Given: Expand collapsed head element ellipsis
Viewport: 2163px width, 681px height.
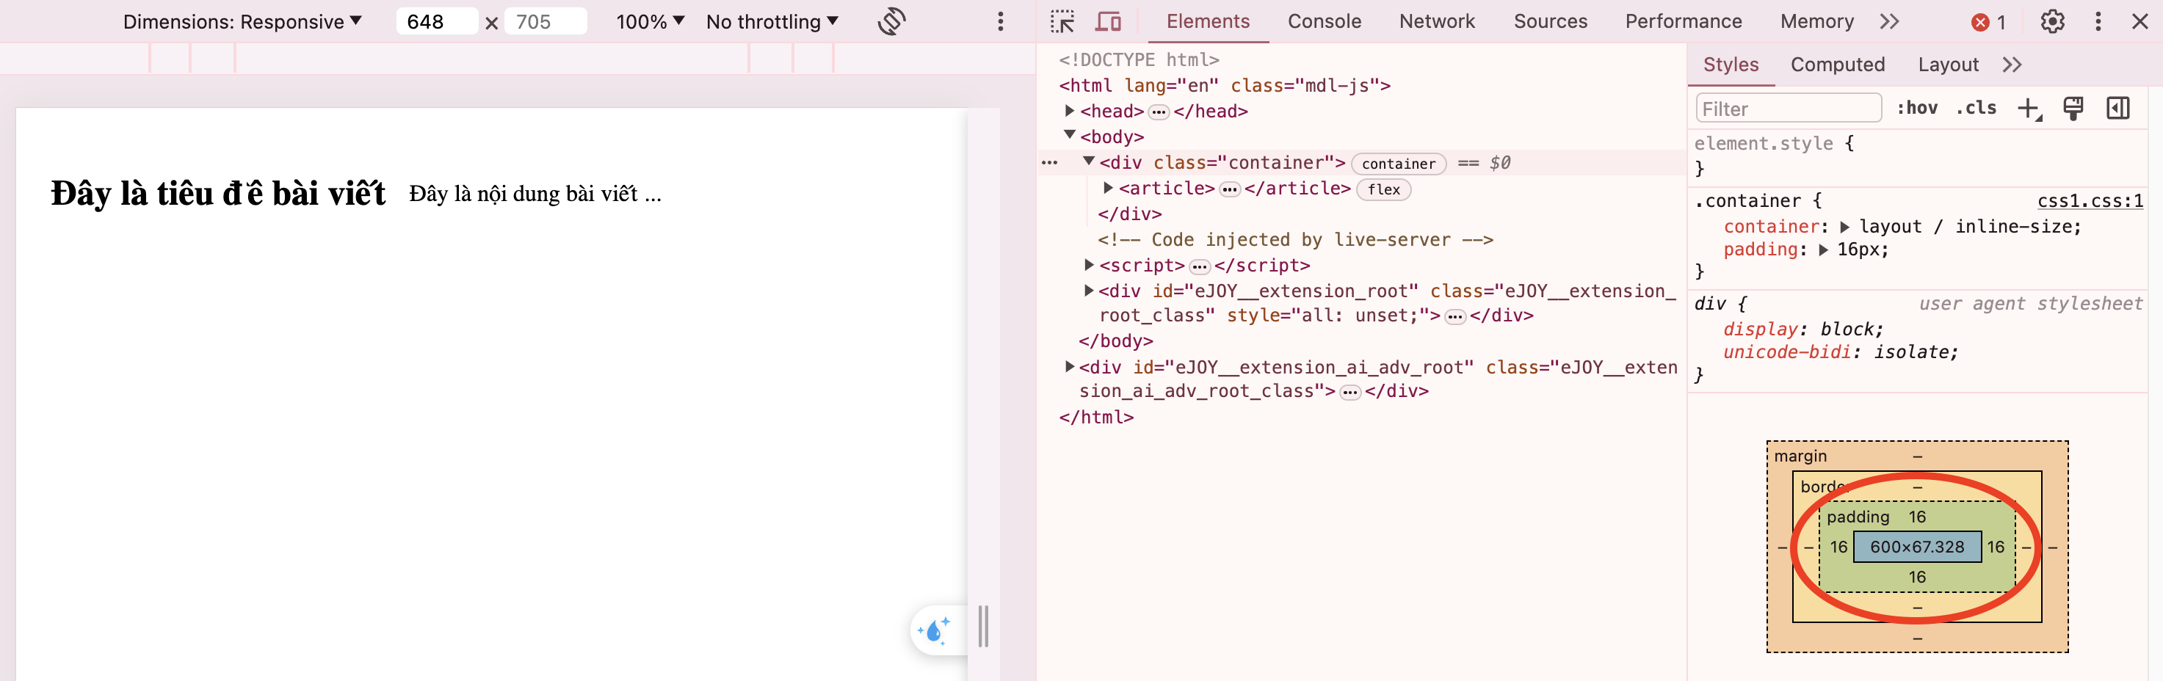Looking at the screenshot, I should tap(1159, 112).
